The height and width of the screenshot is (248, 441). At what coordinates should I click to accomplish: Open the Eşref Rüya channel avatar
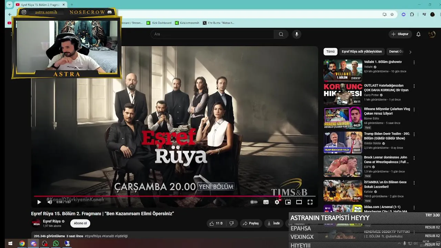(x=36, y=223)
